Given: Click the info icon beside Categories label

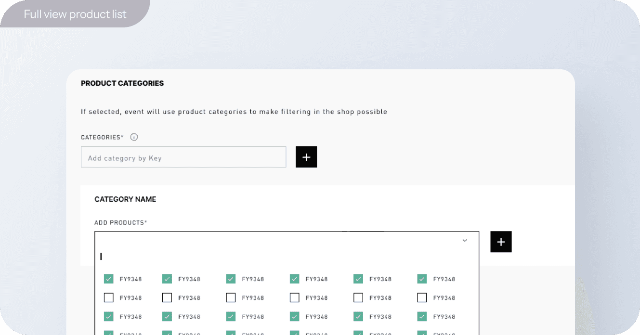Looking at the screenshot, I should [134, 137].
